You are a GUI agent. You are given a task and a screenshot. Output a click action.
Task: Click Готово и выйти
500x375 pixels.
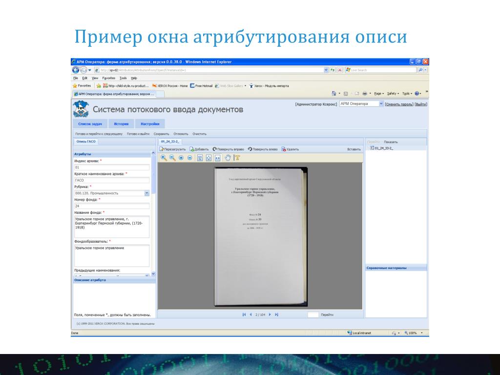138,134
